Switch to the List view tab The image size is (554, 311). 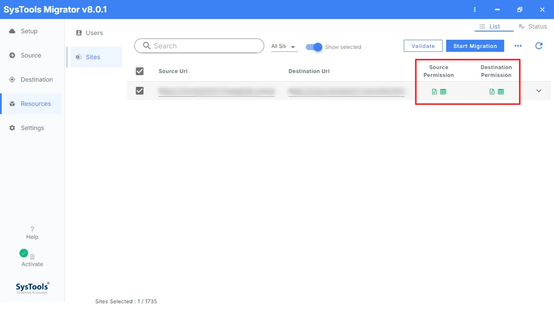click(494, 26)
